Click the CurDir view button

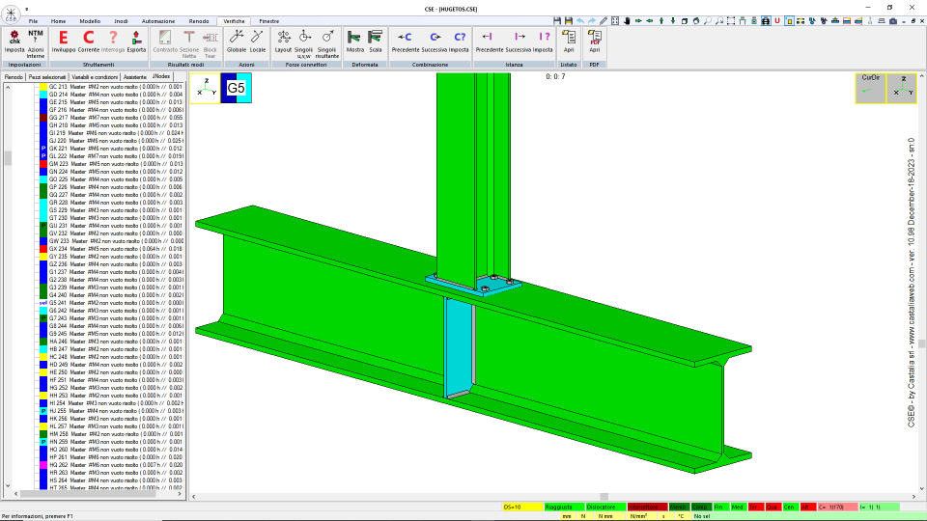coord(870,88)
